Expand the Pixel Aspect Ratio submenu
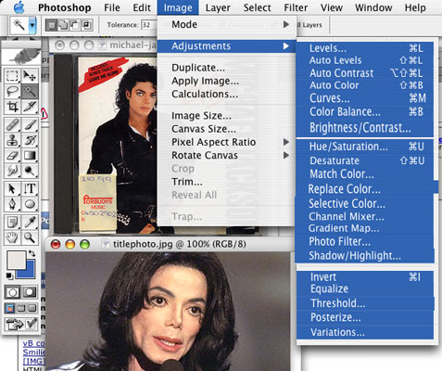442x371 pixels. 226,142
